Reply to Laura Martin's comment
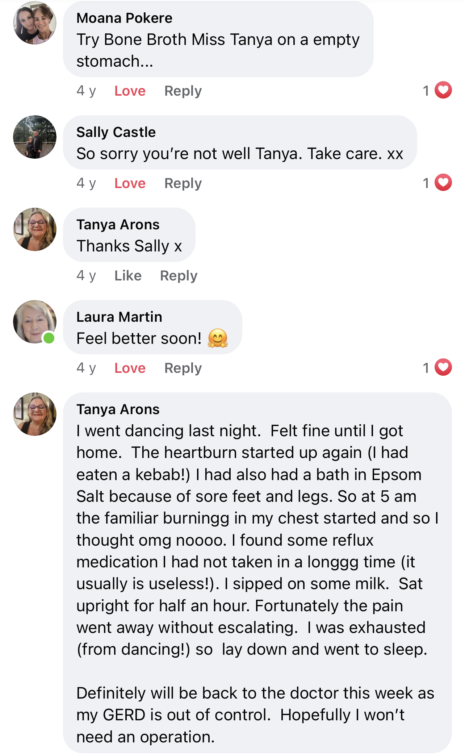 pos(183,368)
